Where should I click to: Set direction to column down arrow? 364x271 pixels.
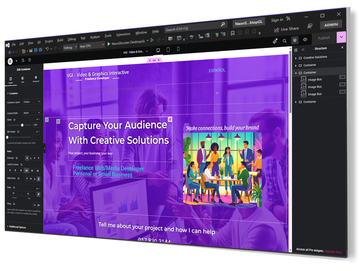(31, 158)
